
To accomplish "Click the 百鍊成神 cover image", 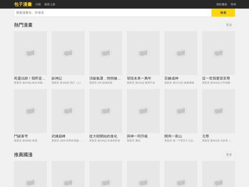I will 181,53.
